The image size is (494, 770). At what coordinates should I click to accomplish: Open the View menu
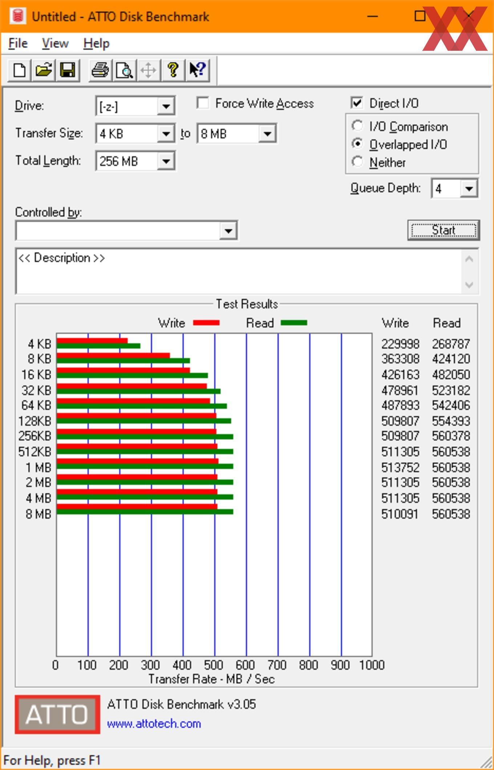[x=55, y=44]
